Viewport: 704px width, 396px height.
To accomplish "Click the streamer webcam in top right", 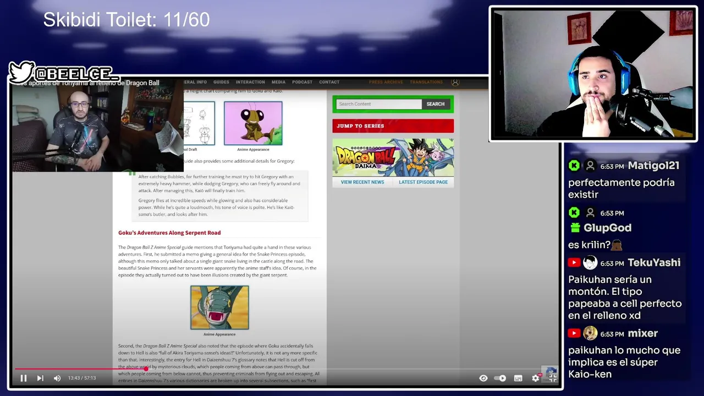I will [x=593, y=74].
